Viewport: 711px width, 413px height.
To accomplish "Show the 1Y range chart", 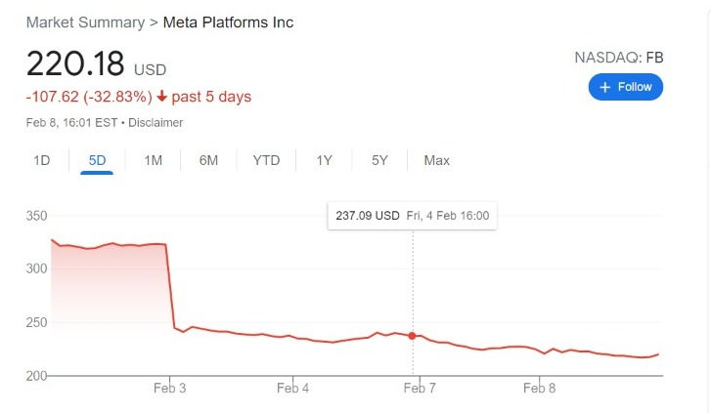I will click(324, 160).
